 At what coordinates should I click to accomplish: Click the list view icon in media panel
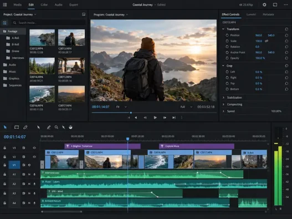[4, 23]
